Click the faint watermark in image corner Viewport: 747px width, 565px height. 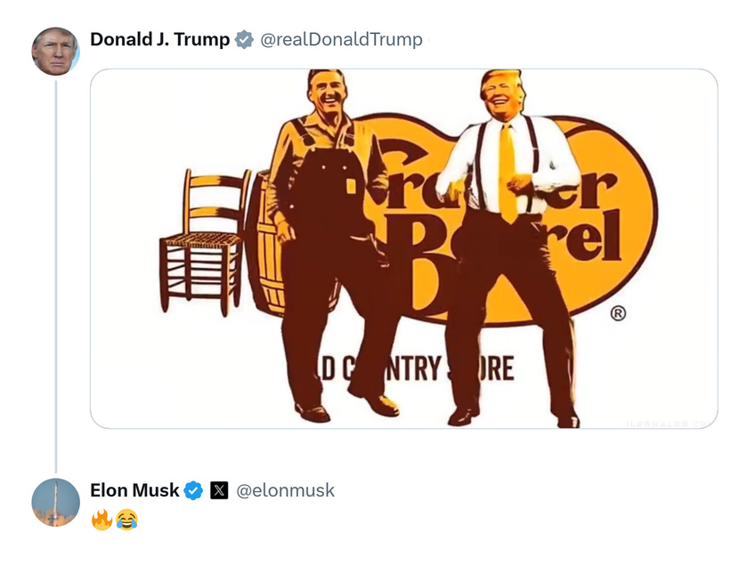[x=670, y=424]
